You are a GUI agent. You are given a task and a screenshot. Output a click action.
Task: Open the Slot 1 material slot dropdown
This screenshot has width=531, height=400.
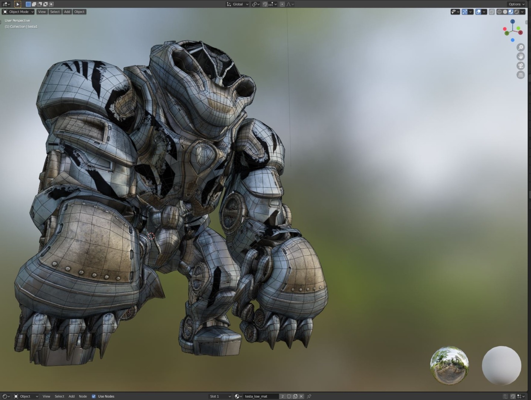tap(220, 396)
